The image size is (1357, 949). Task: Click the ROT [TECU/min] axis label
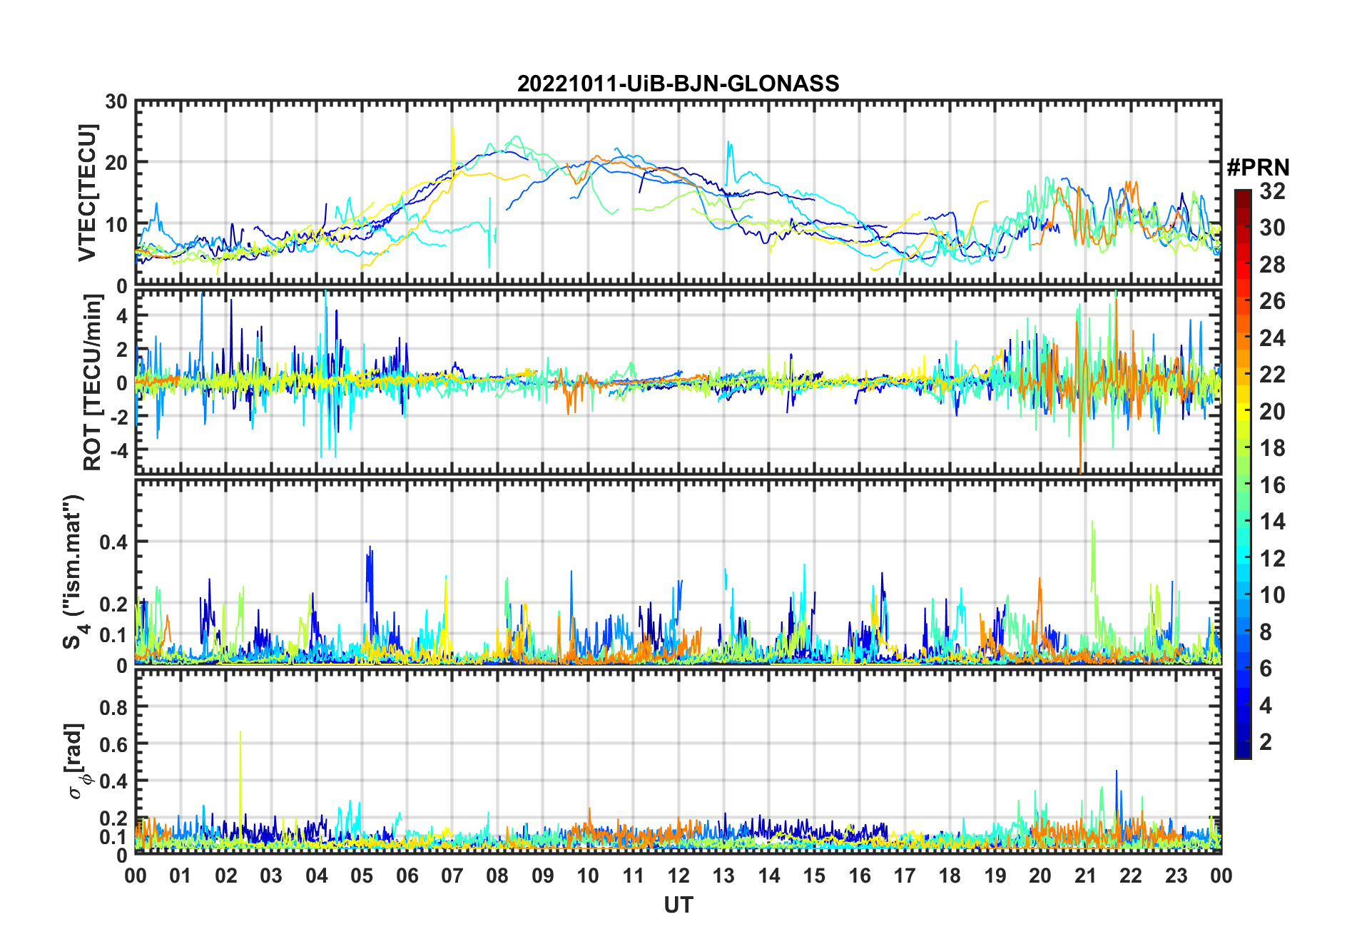[x=92, y=382]
